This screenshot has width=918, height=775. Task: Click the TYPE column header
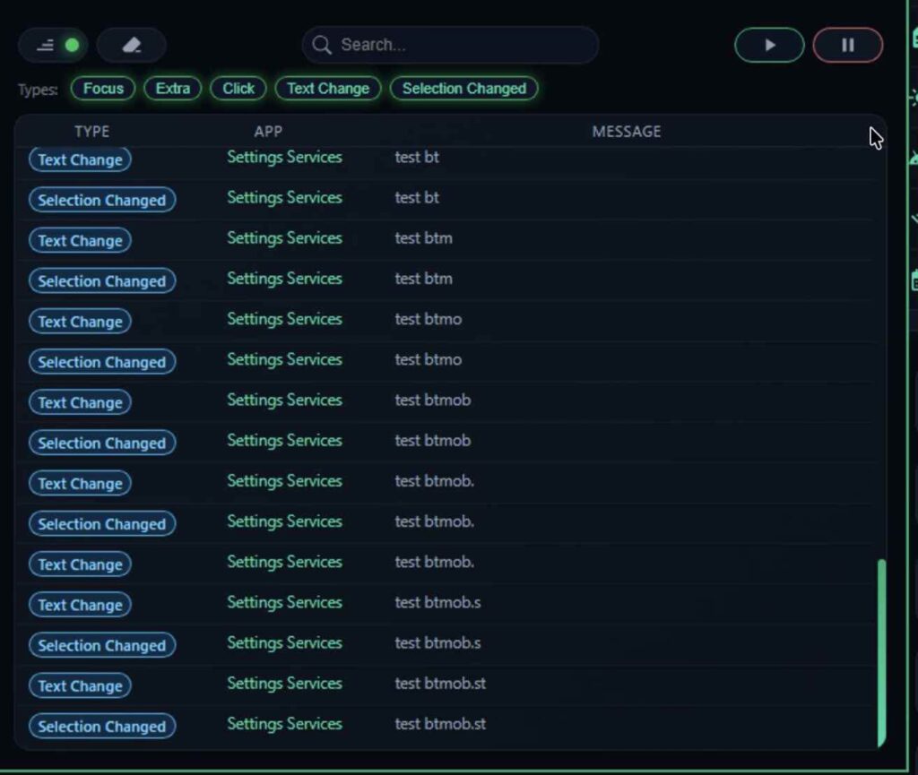point(92,132)
